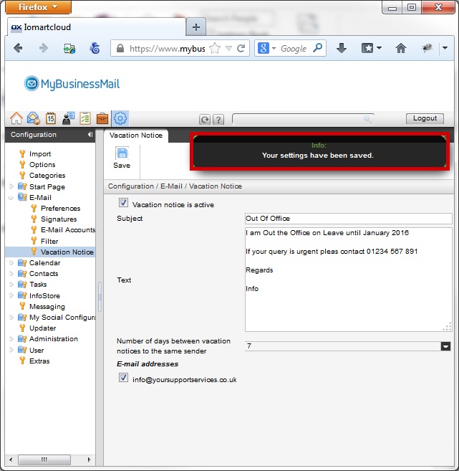Expand the Calendar tree node
Viewport: 459px width, 471px height.
click(x=11, y=263)
